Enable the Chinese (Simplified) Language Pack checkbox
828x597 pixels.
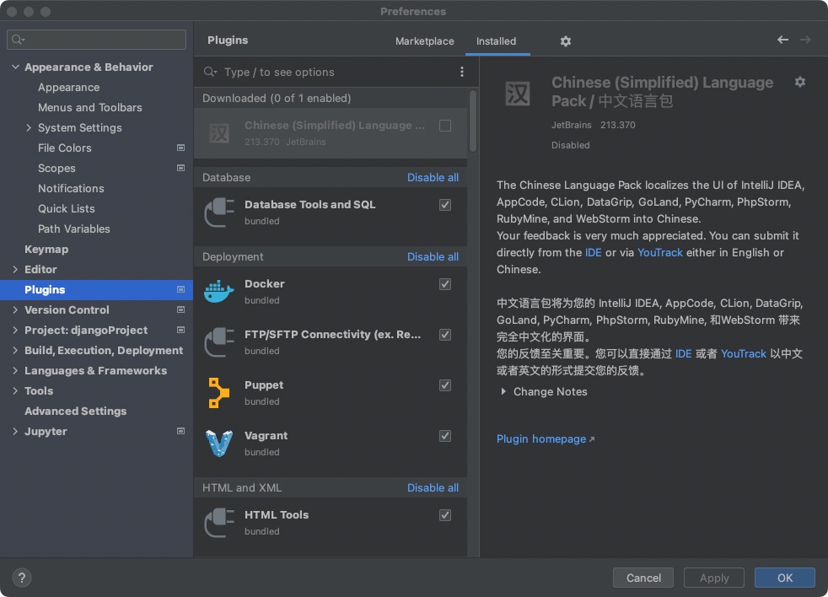(x=445, y=125)
